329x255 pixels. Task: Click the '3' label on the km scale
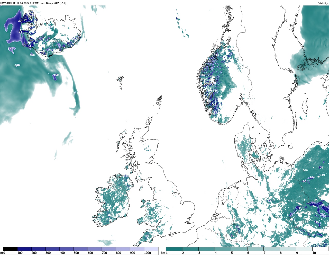tap(199, 253)
